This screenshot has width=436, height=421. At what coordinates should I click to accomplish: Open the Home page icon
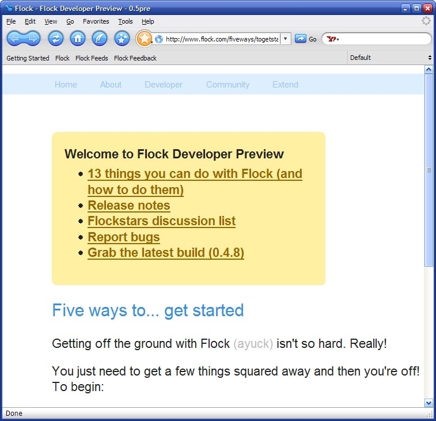click(x=78, y=39)
